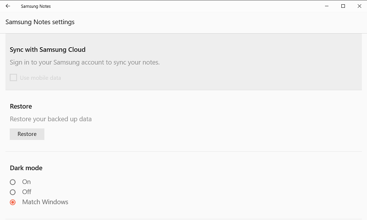Select the On radio button circle
The width and height of the screenshot is (367, 220).
coord(13,182)
